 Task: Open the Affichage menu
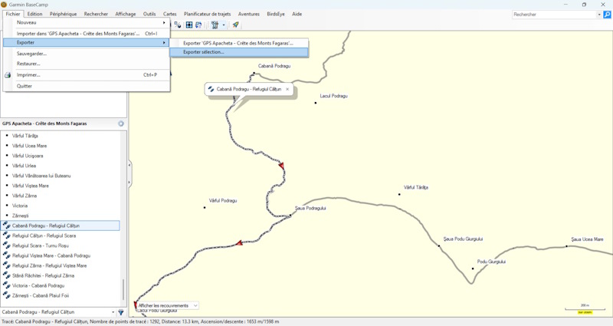(x=126, y=14)
